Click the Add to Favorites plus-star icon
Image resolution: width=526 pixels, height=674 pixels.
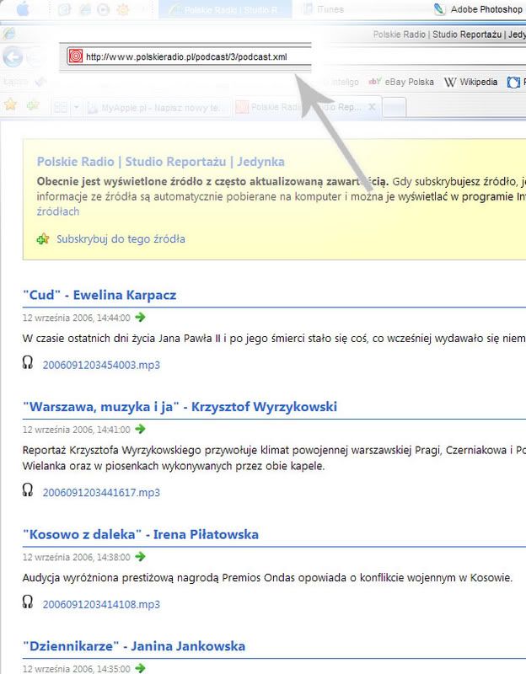tap(33, 104)
